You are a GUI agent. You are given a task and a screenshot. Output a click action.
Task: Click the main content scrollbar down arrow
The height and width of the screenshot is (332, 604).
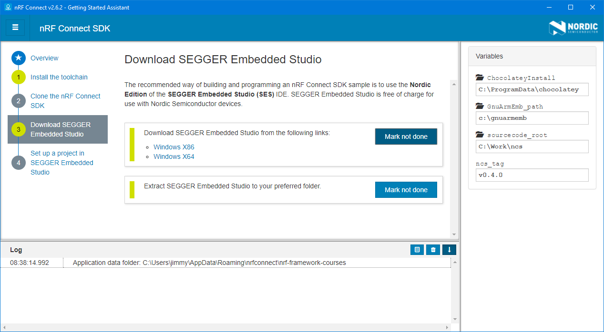tap(454, 234)
